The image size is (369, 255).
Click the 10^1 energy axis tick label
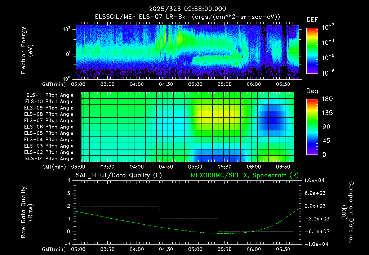click(x=67, y=54)
